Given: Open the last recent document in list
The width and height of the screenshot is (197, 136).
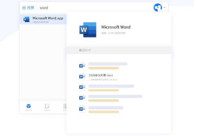Looking at the screenshot, I should pyautogui.click(x=105, y=109).
